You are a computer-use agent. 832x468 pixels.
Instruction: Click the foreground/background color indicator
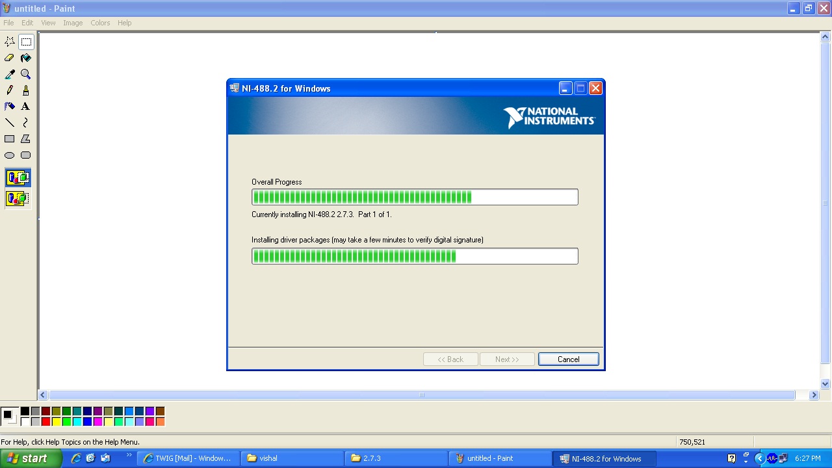tap(9, 417)
